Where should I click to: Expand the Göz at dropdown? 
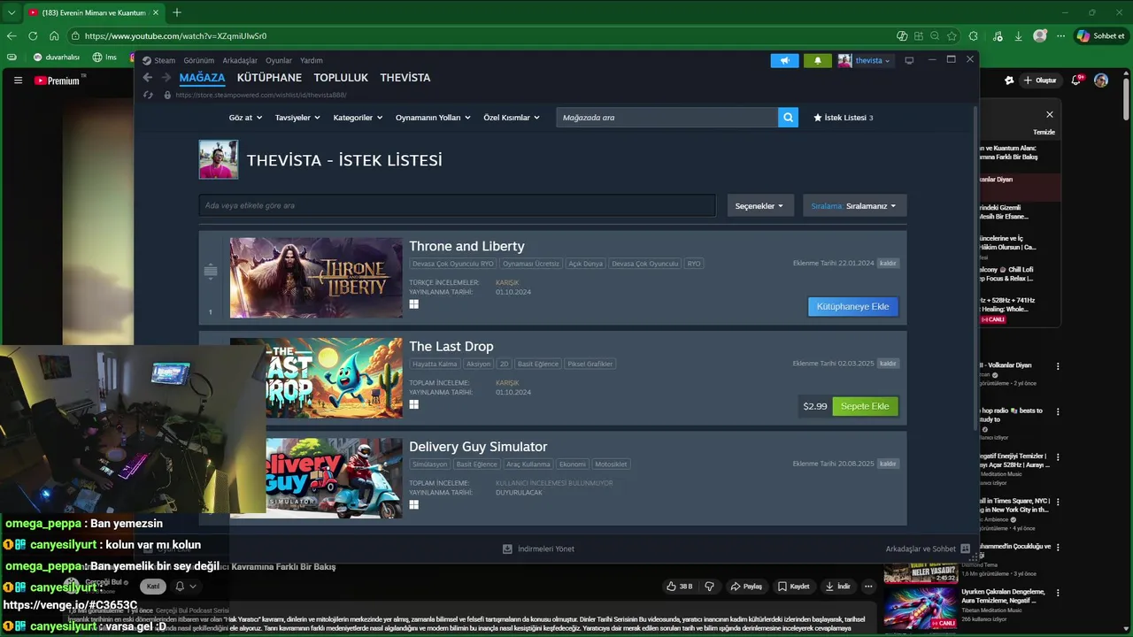[x=244, y=118]
